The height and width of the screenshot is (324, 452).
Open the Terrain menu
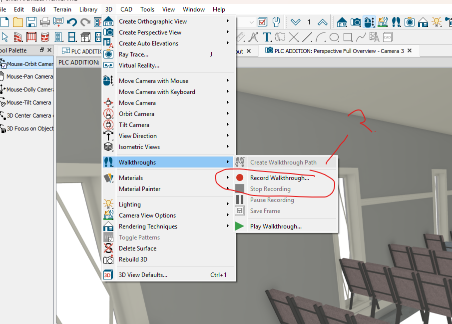coord(62,9)
